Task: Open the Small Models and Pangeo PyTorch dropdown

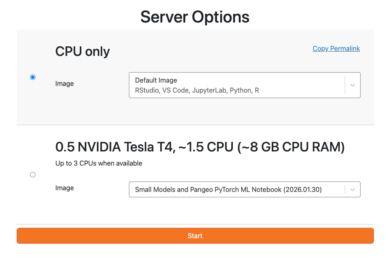Action: click(245, 189)
